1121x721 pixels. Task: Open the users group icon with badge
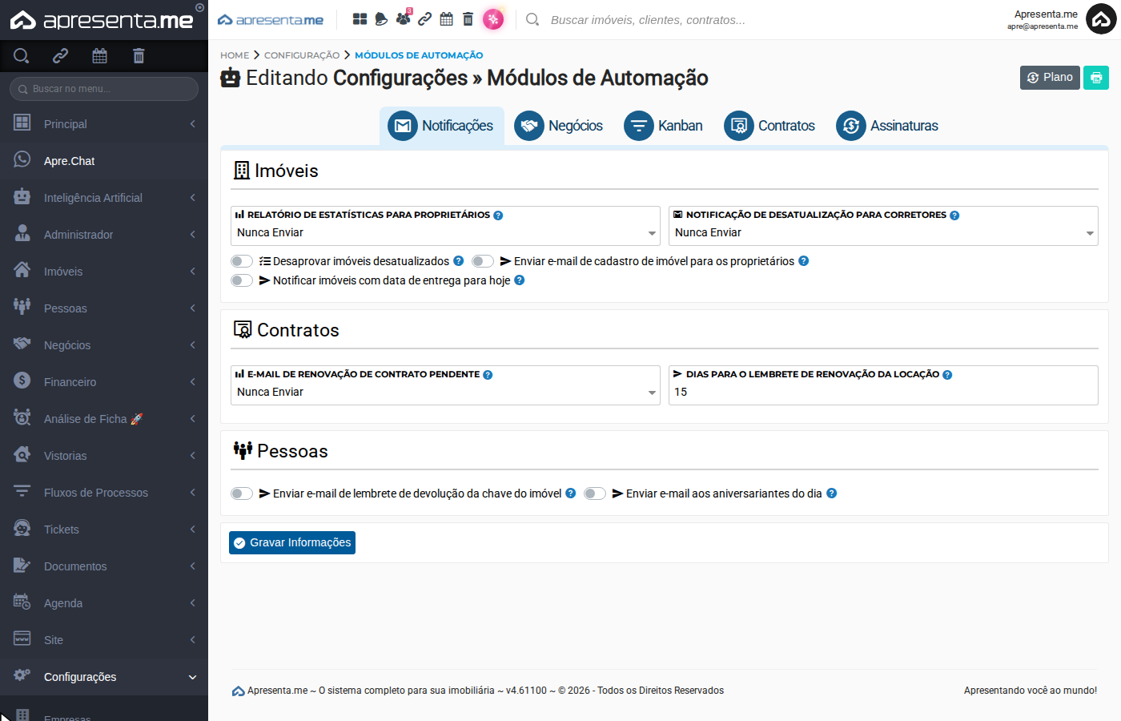point(404,18)
